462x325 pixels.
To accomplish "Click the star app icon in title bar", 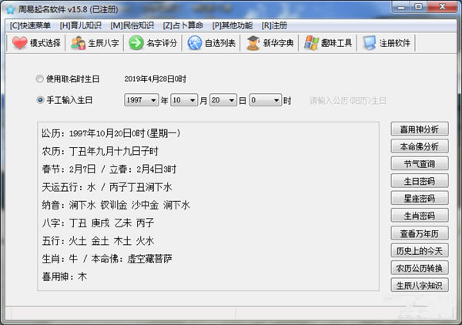I will coord(10,9).
